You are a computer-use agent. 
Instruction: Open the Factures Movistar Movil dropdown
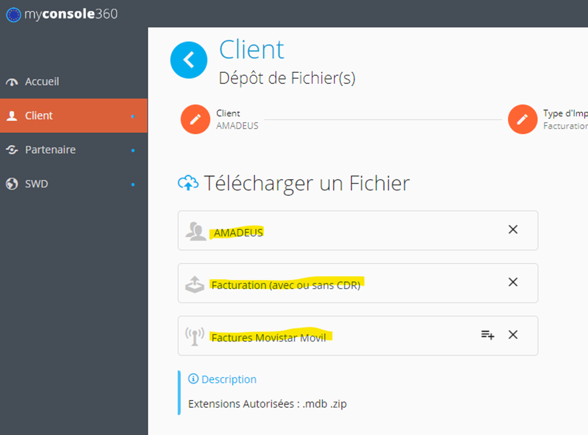[x=358, y=336]
